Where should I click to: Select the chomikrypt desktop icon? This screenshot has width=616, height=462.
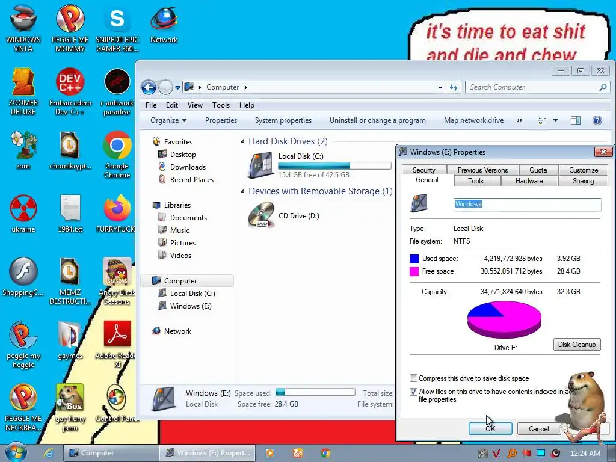point(70,150)
